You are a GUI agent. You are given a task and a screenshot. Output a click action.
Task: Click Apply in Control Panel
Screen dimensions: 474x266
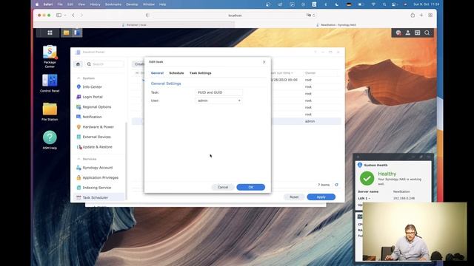coord(321,197)
